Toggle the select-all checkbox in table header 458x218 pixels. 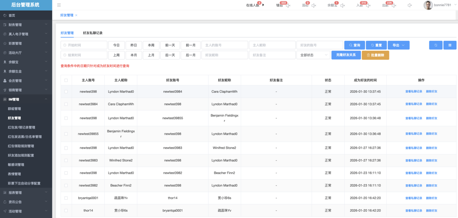[66, 80]
